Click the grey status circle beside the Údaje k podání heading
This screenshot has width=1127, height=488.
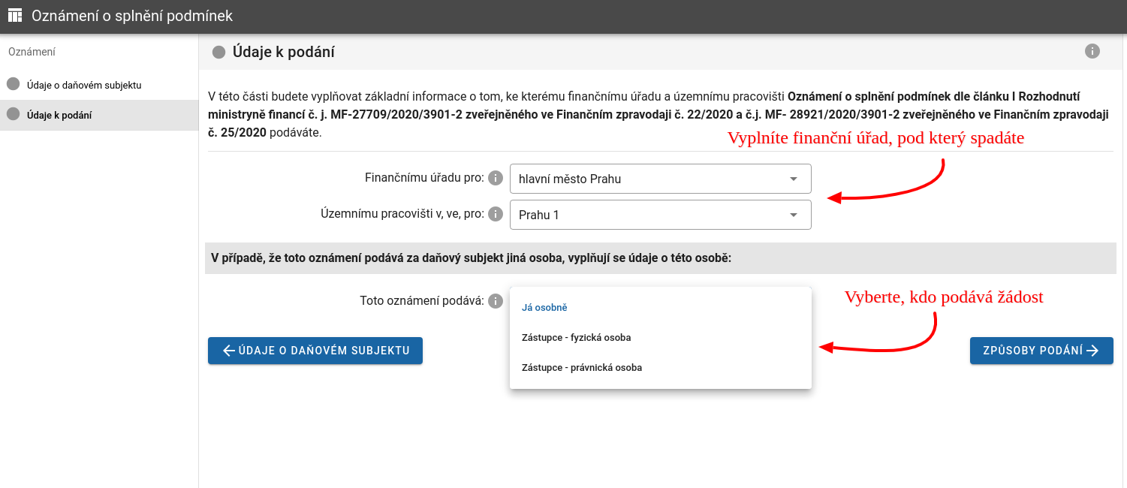(218, 53)
